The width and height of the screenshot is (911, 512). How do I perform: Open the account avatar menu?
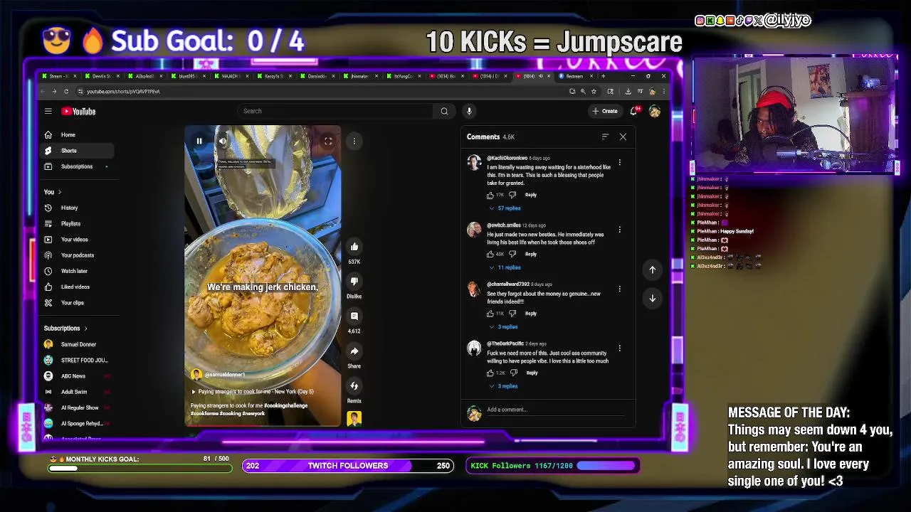[x=655, y=111]
